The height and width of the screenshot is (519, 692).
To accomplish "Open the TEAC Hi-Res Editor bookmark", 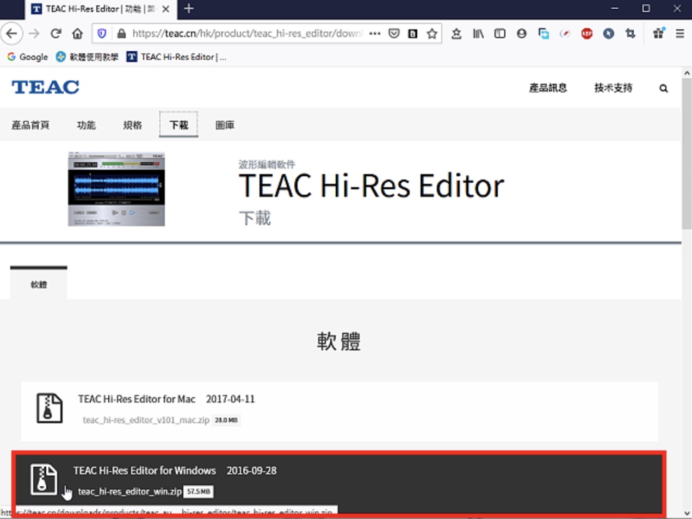I will pos(176,57).
